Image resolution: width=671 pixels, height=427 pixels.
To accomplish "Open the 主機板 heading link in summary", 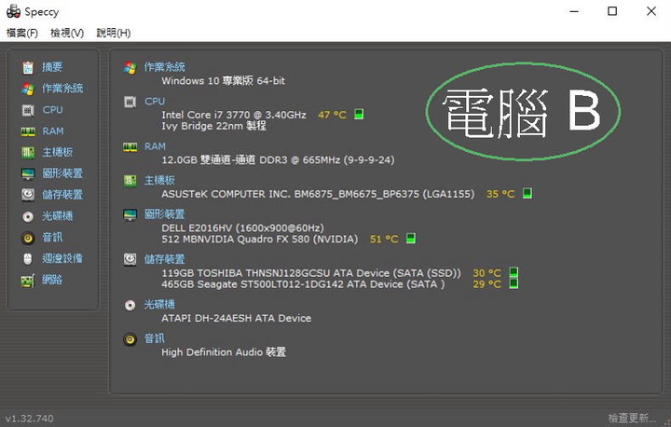I will (159, 180).
